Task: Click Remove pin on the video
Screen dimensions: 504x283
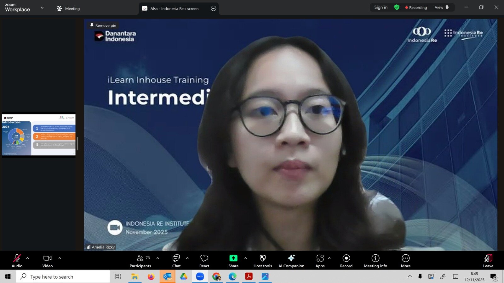Action: (103, 25)
